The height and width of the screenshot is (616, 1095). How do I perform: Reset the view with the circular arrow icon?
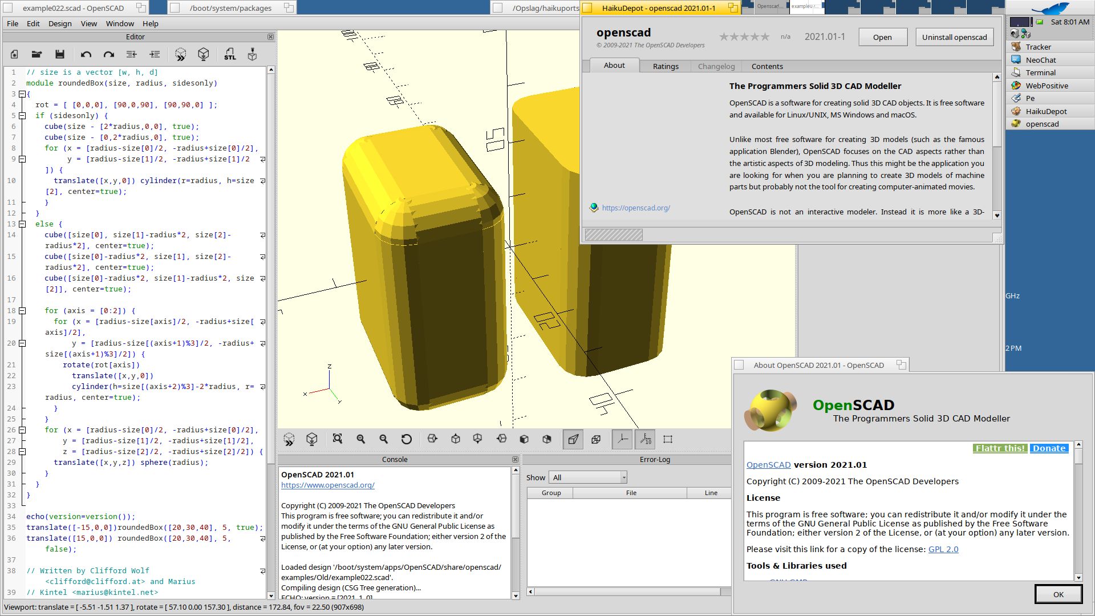click(x=406, y=439)
